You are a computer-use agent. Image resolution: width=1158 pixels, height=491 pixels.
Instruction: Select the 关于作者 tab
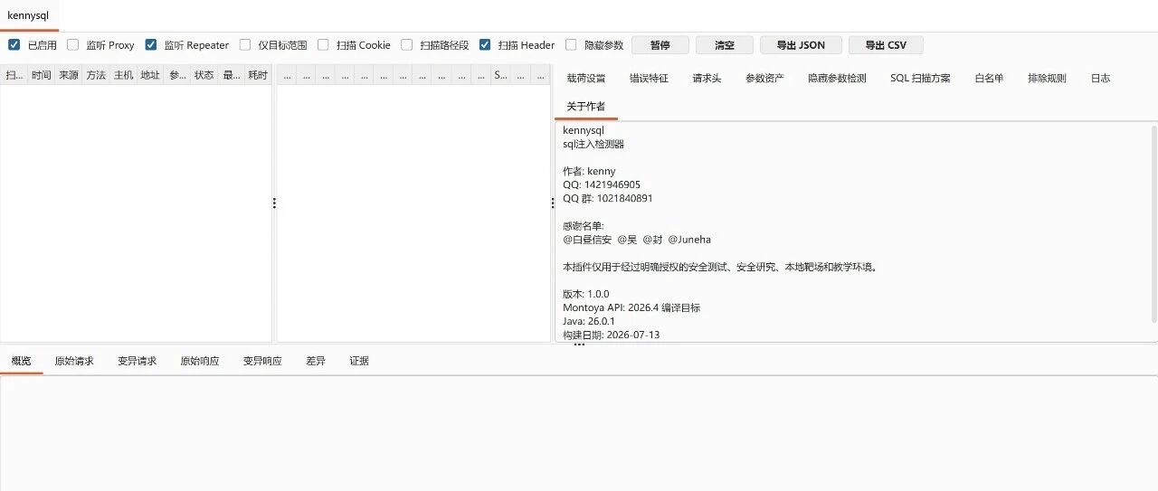pos(586,107)
